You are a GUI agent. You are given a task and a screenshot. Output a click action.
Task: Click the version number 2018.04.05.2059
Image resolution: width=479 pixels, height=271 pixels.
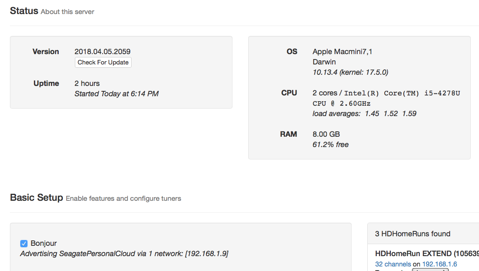102,52
